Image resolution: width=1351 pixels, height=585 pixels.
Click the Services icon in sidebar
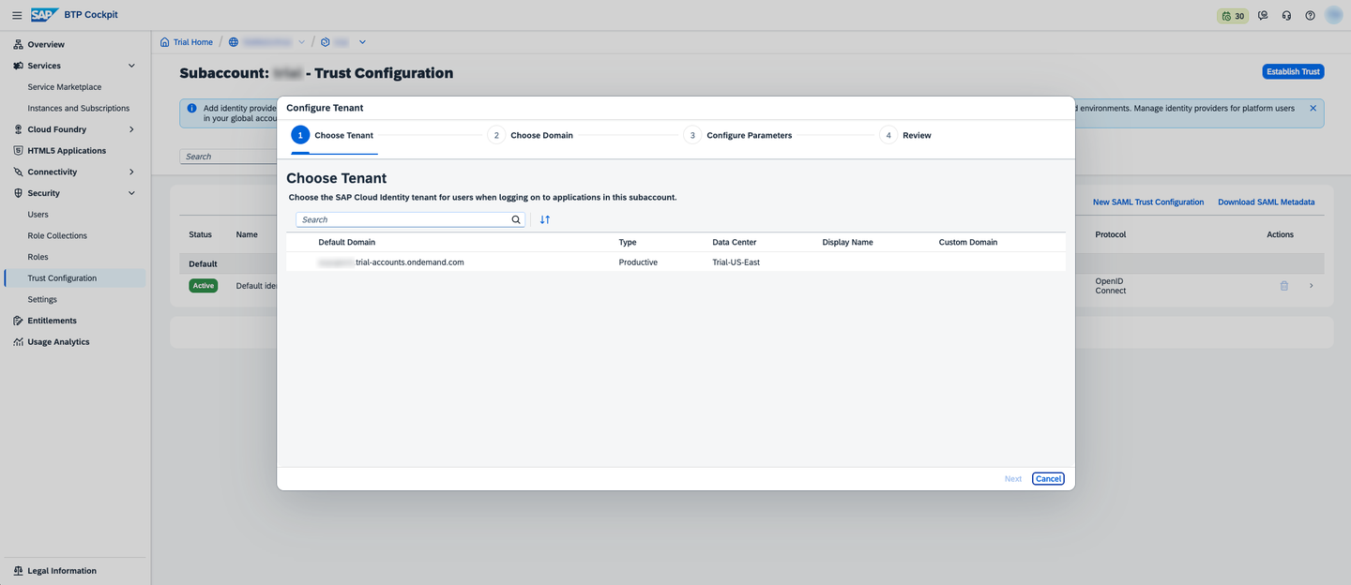coord(19,66)
